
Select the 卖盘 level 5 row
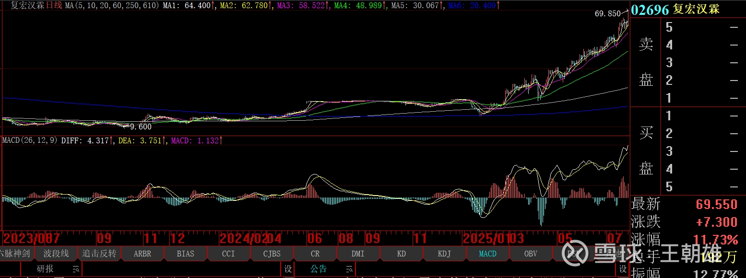(703, 27)
